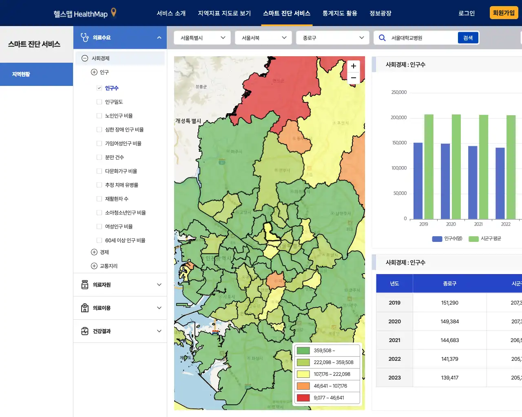Screen dimensions: 522x417
Task: Switch to 지역지표 지도로 보기 menu
Action: 224,13
